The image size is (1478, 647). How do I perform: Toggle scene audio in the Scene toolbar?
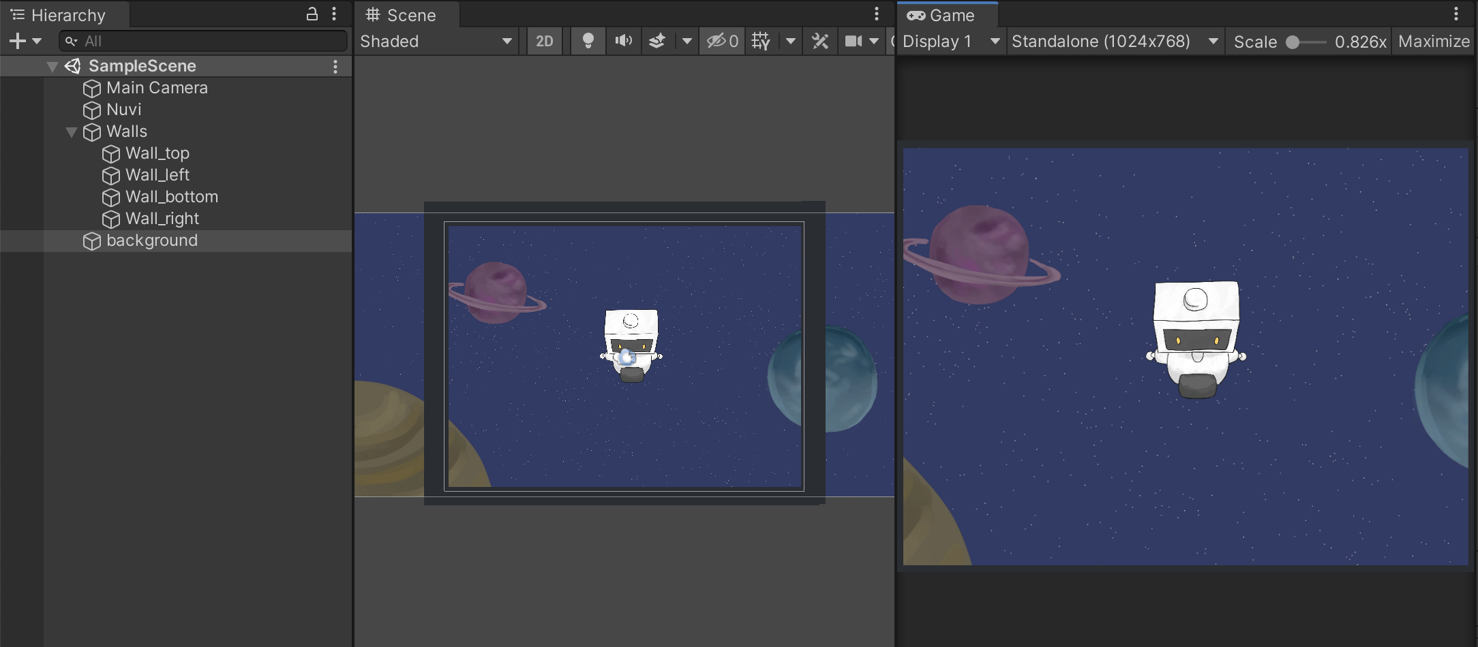tap(623, 41)
